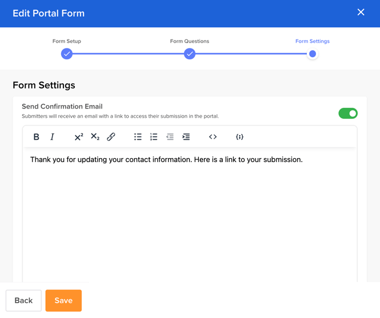Save the portal form
The image size is (380, 318).
[63, 300]
